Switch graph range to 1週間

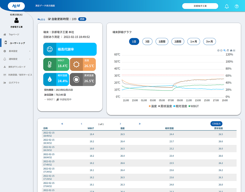pos(162,41)
